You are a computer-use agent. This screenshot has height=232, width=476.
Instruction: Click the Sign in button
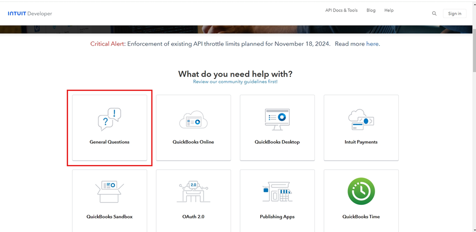click(x=455, y=13)
